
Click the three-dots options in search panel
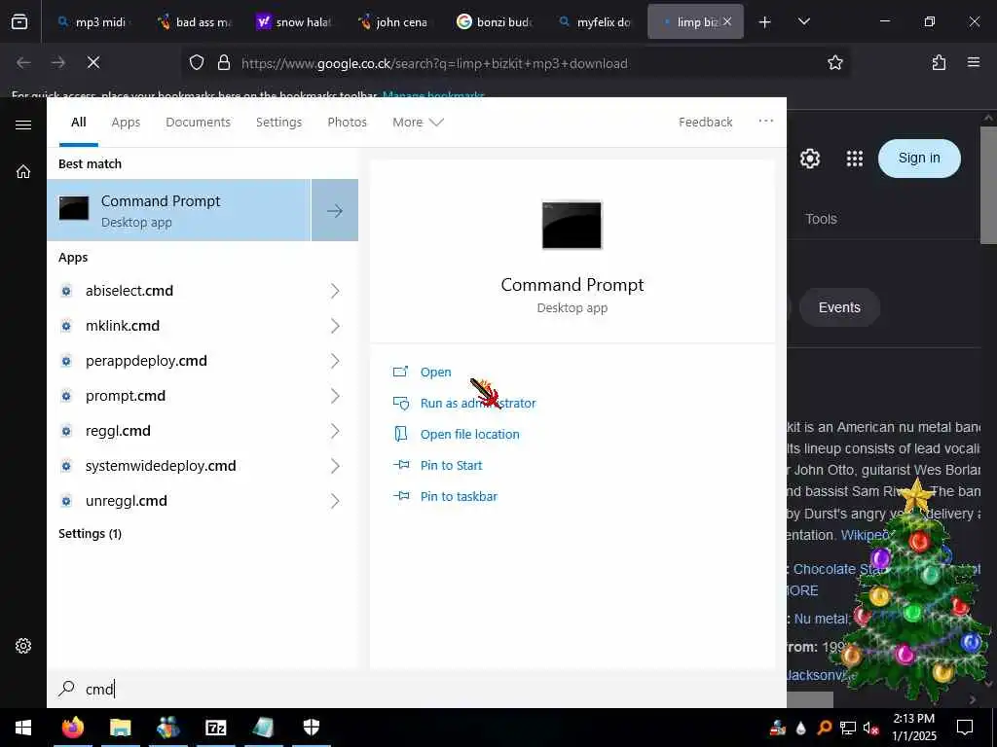point(766,121)
